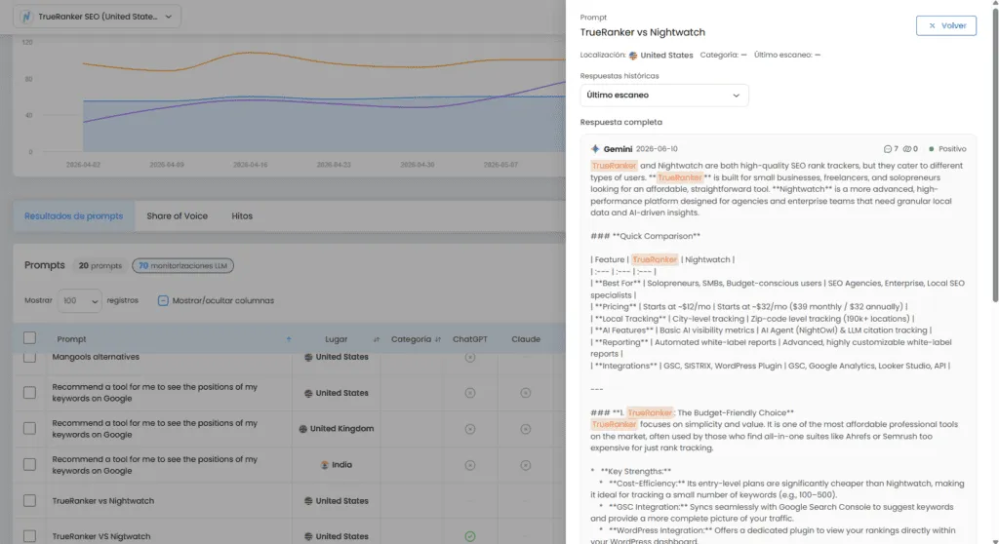Open the Mostrar 100 registros dropdown
The width and height of the screenshot is (999, 544).
(x=80, y=300)
